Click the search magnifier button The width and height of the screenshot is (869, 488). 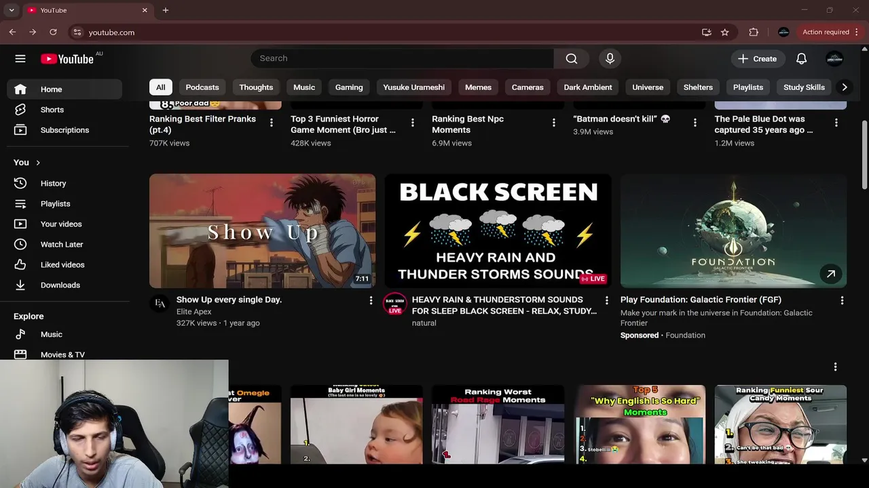(x=572, y=58)
